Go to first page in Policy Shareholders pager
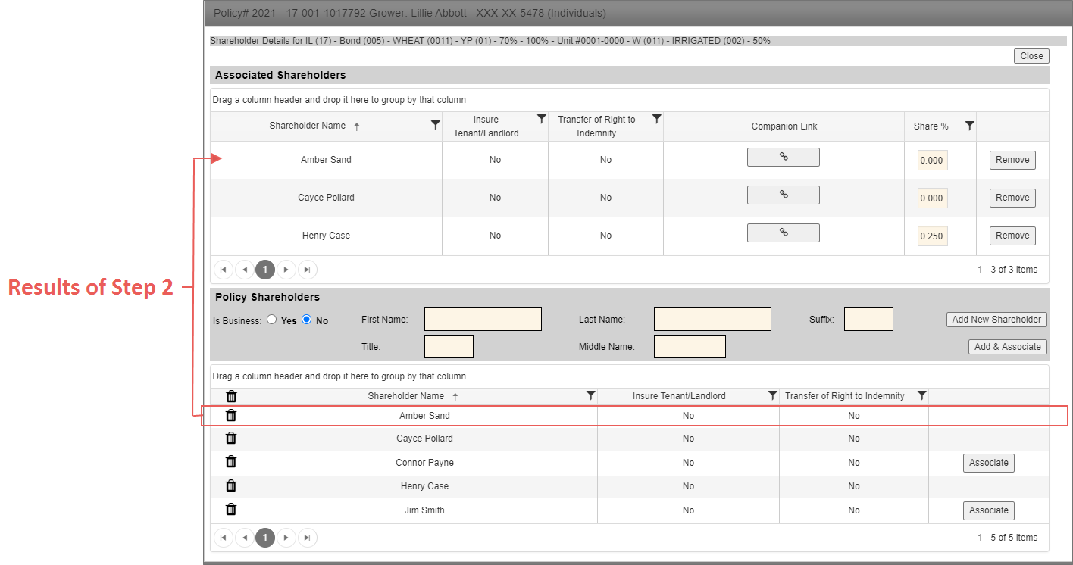The width and height of the screenshot is (1073, 565). tap(224, 538)
